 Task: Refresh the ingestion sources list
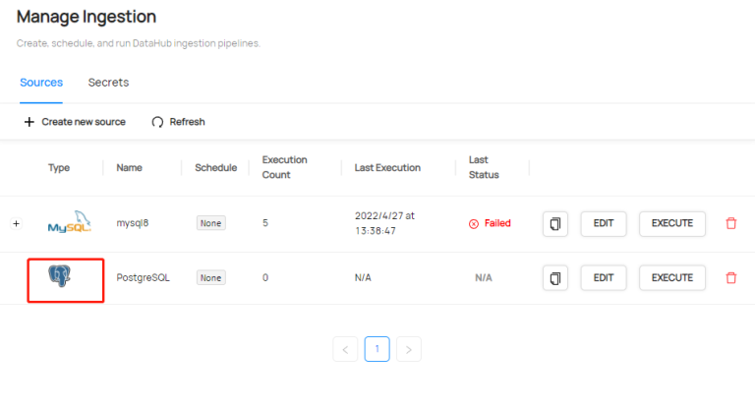178,122
